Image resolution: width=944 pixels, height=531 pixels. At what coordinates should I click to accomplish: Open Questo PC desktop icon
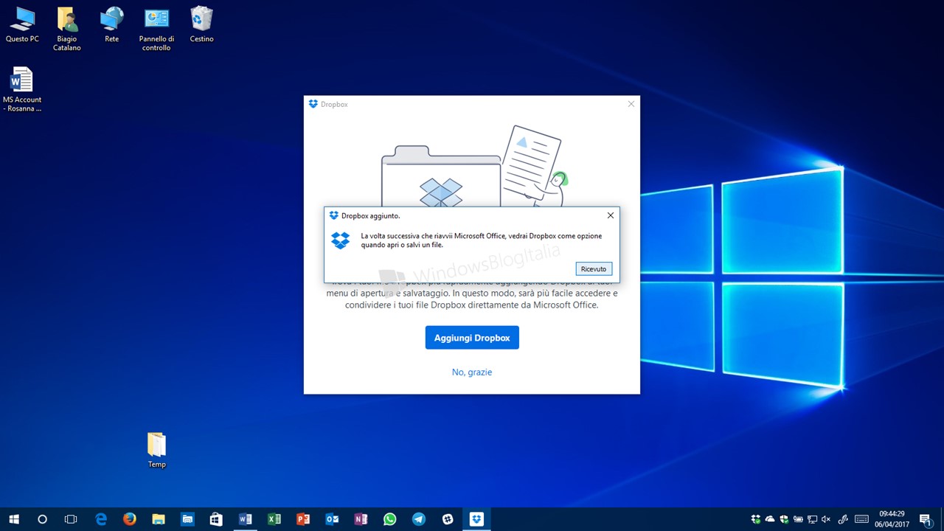pyautogui.click(x=22, y=24)
